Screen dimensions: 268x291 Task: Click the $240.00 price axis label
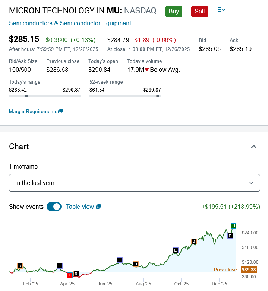pyautogui.click(x=250, y=233)
